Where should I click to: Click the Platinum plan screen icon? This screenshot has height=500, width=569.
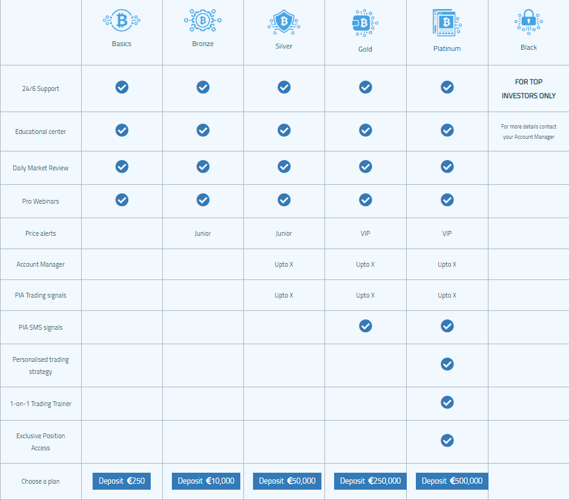(447, 23)
